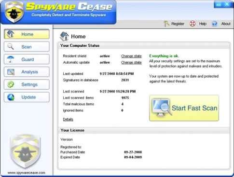Image resolution: width=234 pixels, height=177 pixels.
Task: Change the Resident shield state
Action: pos(131,56)
